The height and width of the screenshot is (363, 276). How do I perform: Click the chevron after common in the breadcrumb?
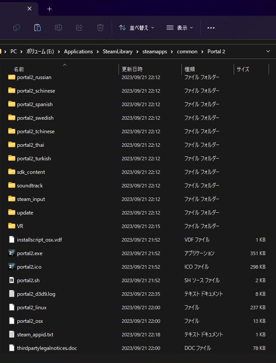202,52
